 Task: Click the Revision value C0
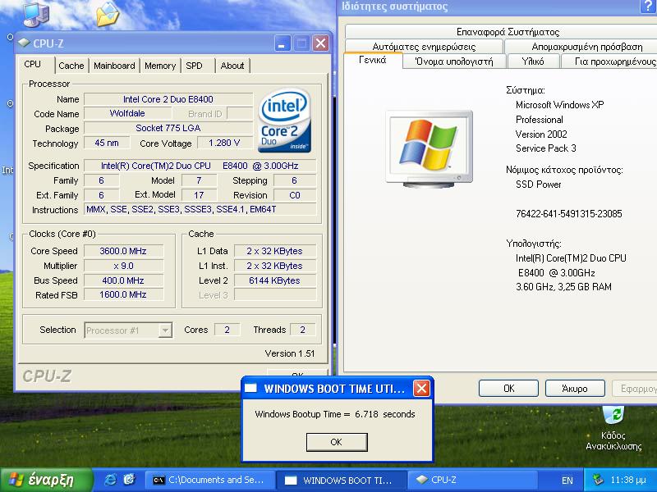[295, 195]
